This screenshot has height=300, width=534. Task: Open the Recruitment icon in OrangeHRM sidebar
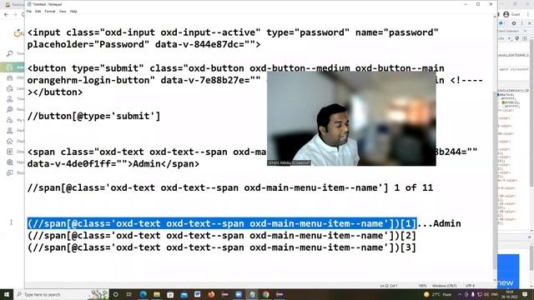pos(10,109)
